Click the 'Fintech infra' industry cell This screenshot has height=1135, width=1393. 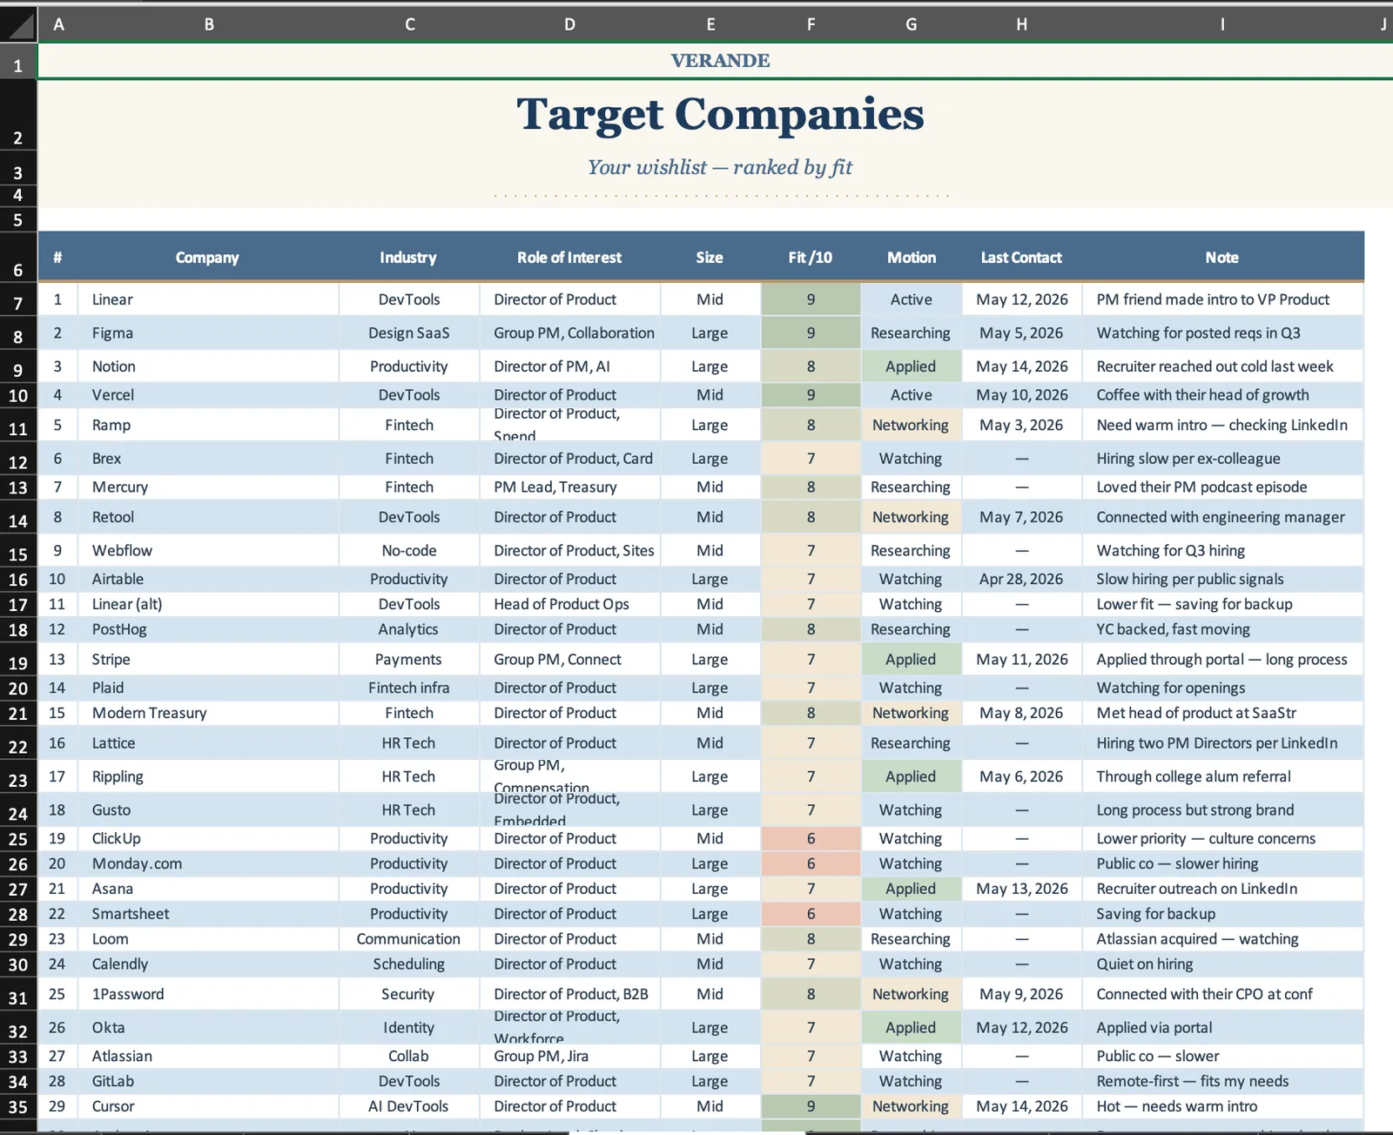(408, 688)
